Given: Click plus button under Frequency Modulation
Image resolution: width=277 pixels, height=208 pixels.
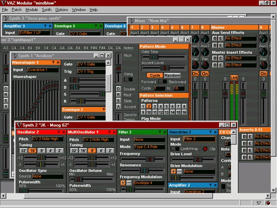Looking at the screenshot, I should (123, 183).
